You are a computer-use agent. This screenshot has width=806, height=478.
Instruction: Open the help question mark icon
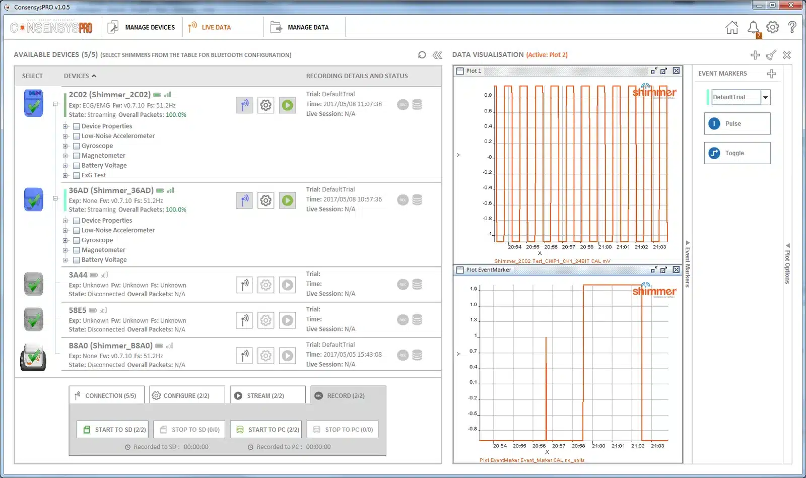(x=792, y=27)
